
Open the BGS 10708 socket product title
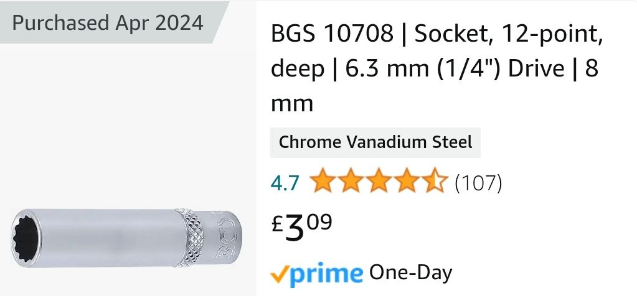tap(435, 68)
